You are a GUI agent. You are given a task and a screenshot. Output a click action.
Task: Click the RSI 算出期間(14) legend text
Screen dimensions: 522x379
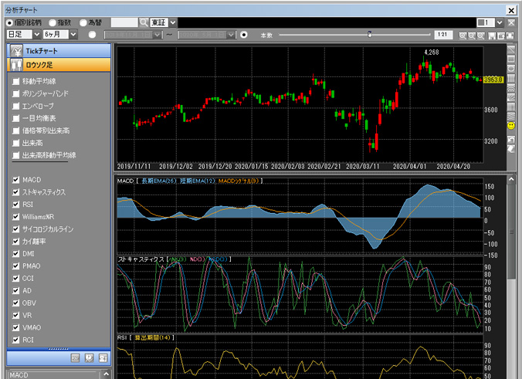[x=152, y=337]
